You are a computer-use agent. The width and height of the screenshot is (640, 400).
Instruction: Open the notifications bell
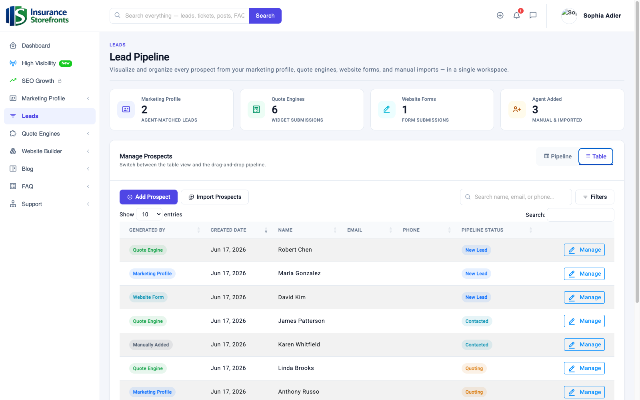point(516,15)
